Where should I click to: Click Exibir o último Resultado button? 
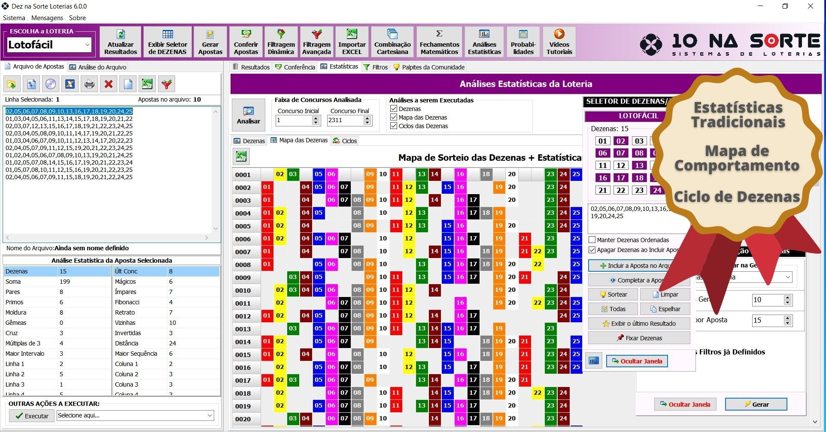(639, 324)
